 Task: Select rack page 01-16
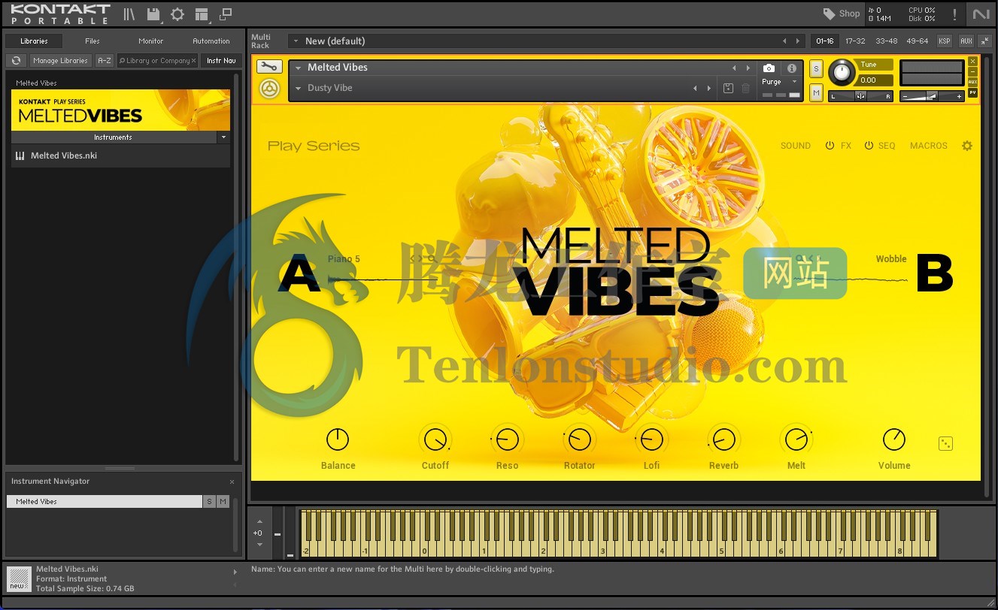pyautogui.click(x=824, y=41)
